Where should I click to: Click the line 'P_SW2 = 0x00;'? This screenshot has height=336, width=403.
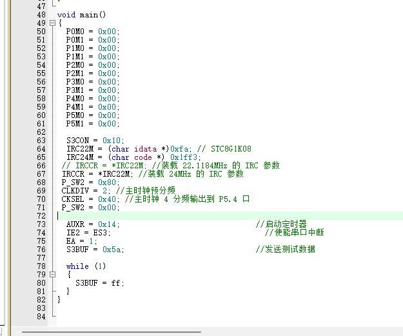(90, 208)
